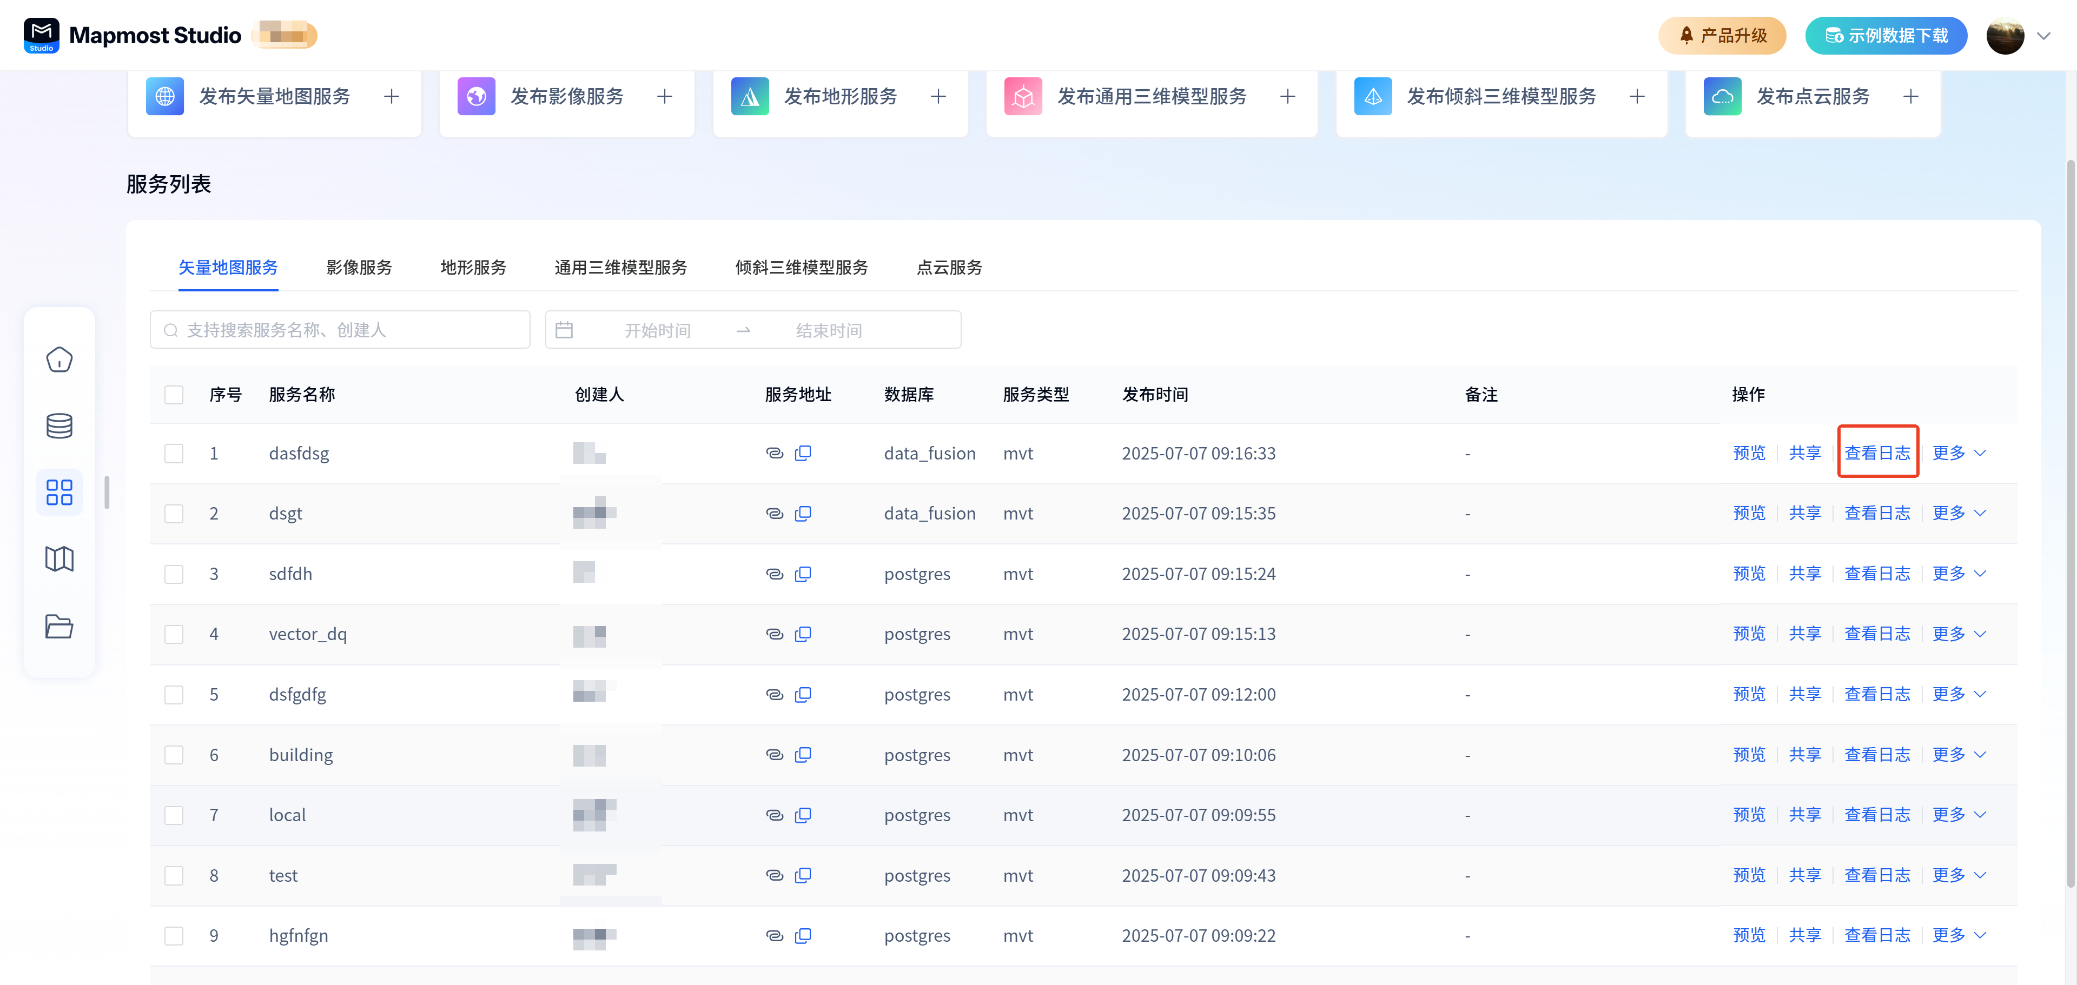Click link icon for vector_dq service

(774, 634)
